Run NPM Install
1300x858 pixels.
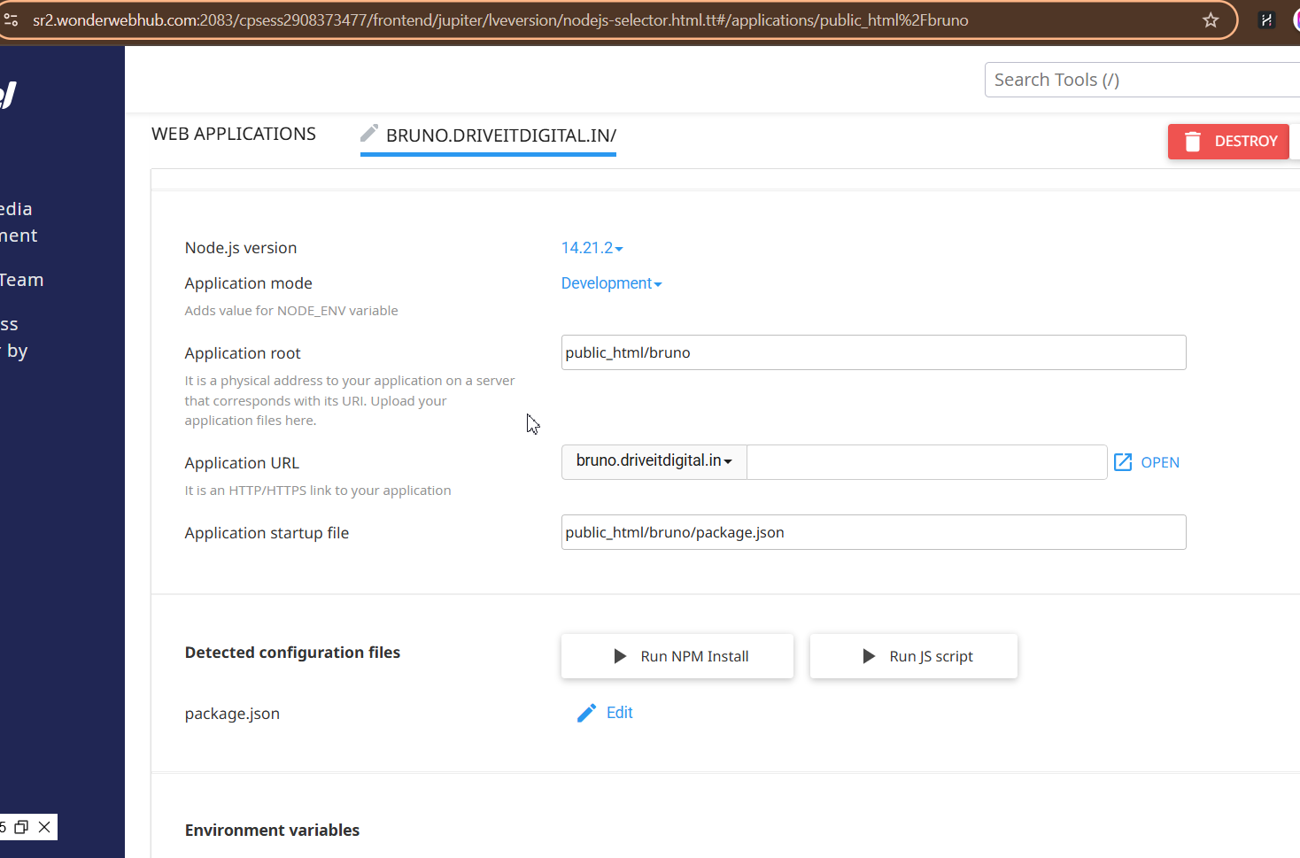677,656
